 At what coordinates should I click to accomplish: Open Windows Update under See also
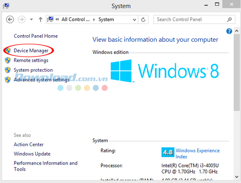point(32,154)
